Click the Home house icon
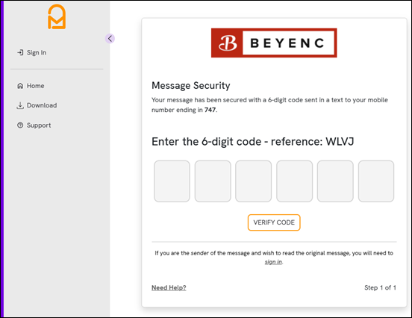Image resolution: width=412 pixels, height=318 pixels. [x=20, y=86]
